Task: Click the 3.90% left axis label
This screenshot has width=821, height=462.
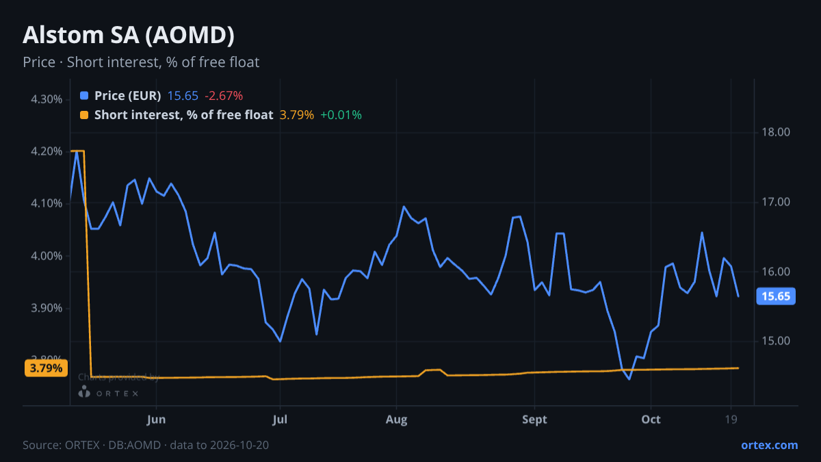Action: pyautogui.click(x=47, y=308)
